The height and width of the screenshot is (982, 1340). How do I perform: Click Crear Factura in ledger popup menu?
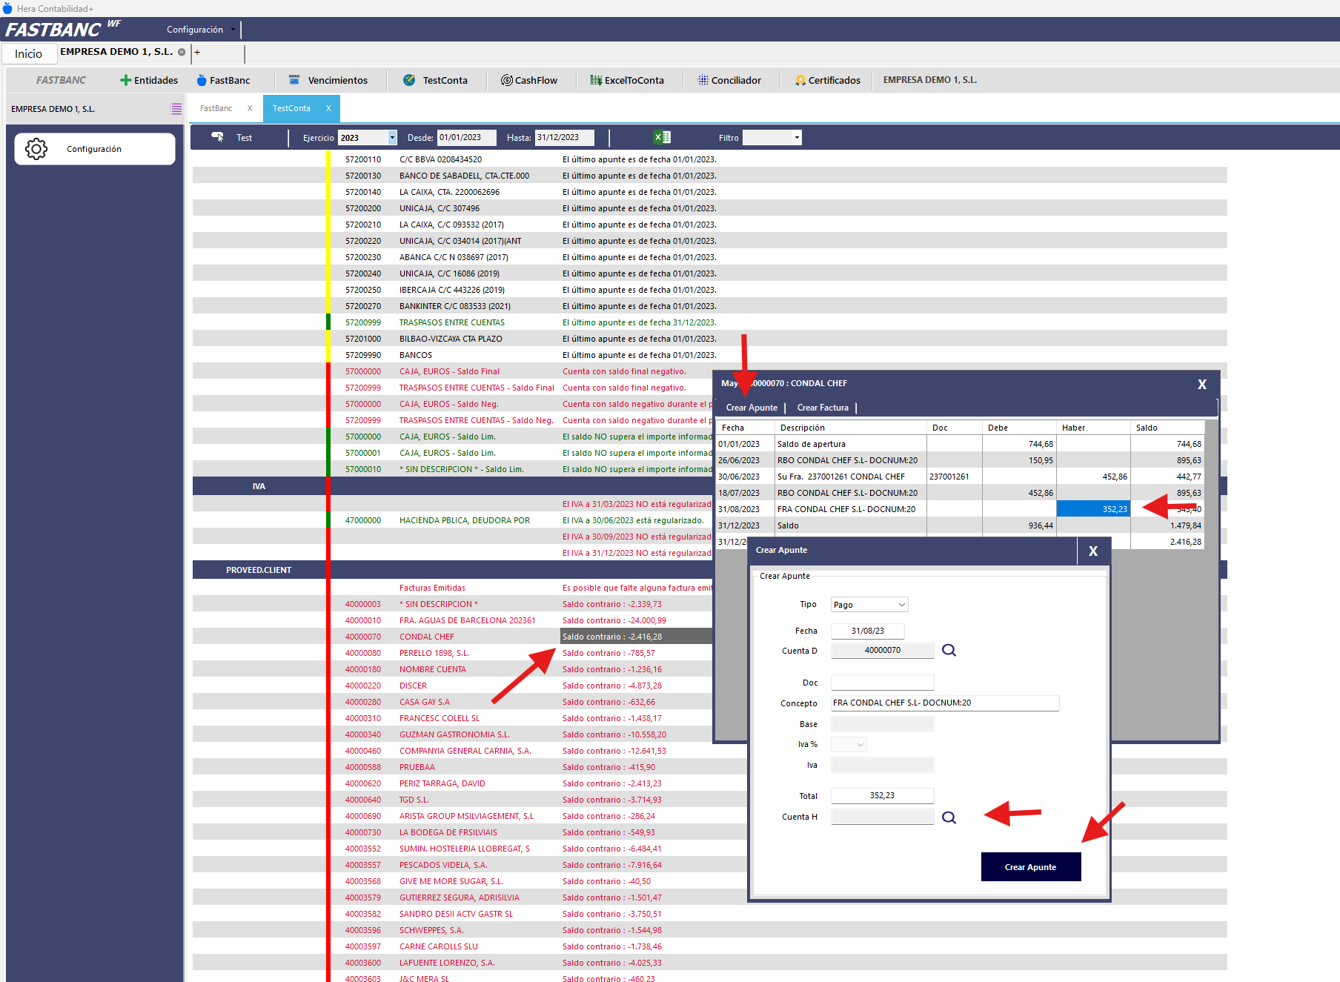click(x=823, y=408)
